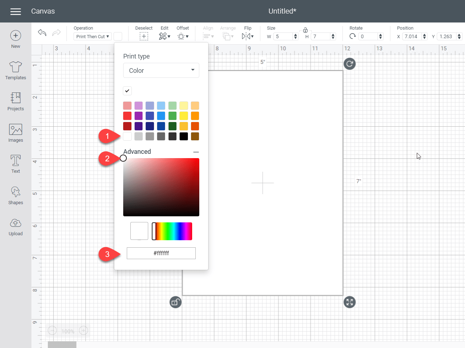The image size is (465, 348).
Task: Click inside the red saturation gradient picker
Action: pos(161,187)
